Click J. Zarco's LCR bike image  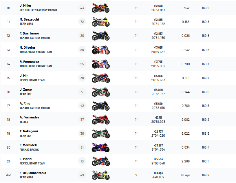100,92
